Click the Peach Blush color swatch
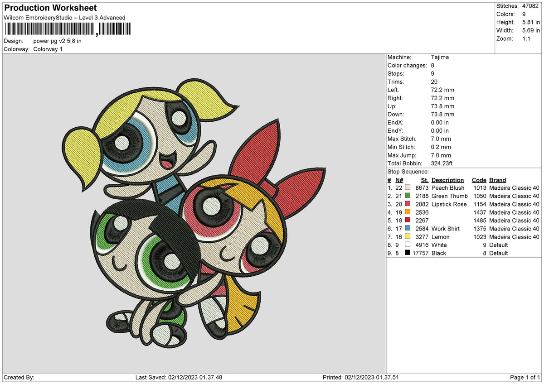The width and height of the screenshot is (544, 384). coord(408,188)
